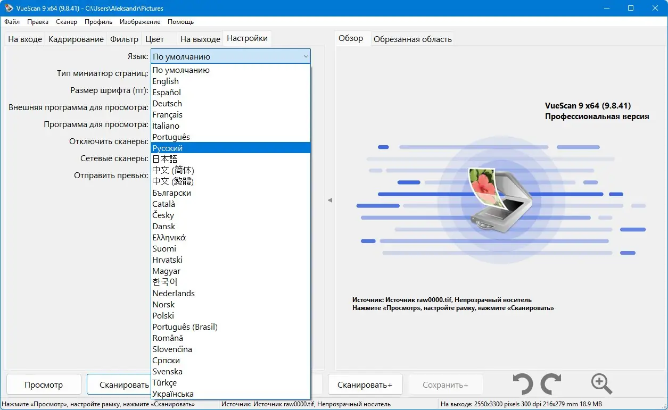Click the rotate right arrow icon
668x410 pixels.
tap(551, 384)
